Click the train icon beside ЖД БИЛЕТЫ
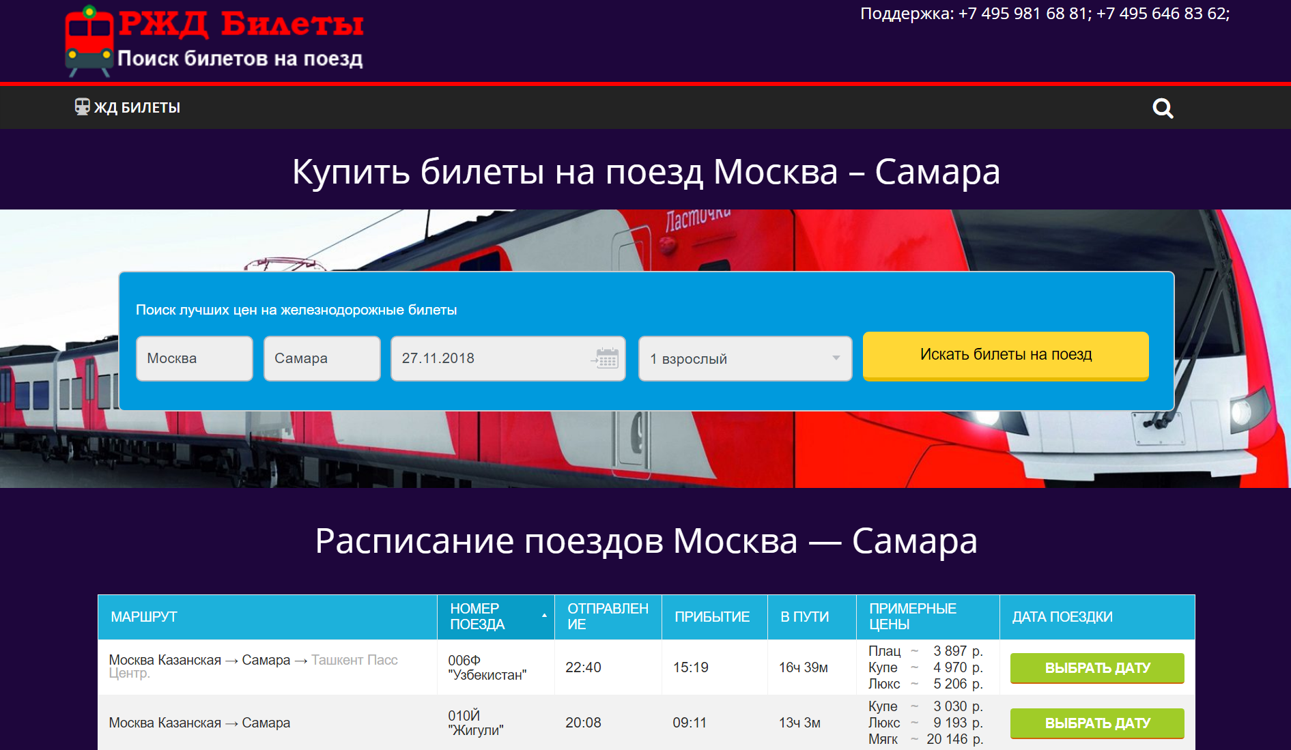 (82, 107)
